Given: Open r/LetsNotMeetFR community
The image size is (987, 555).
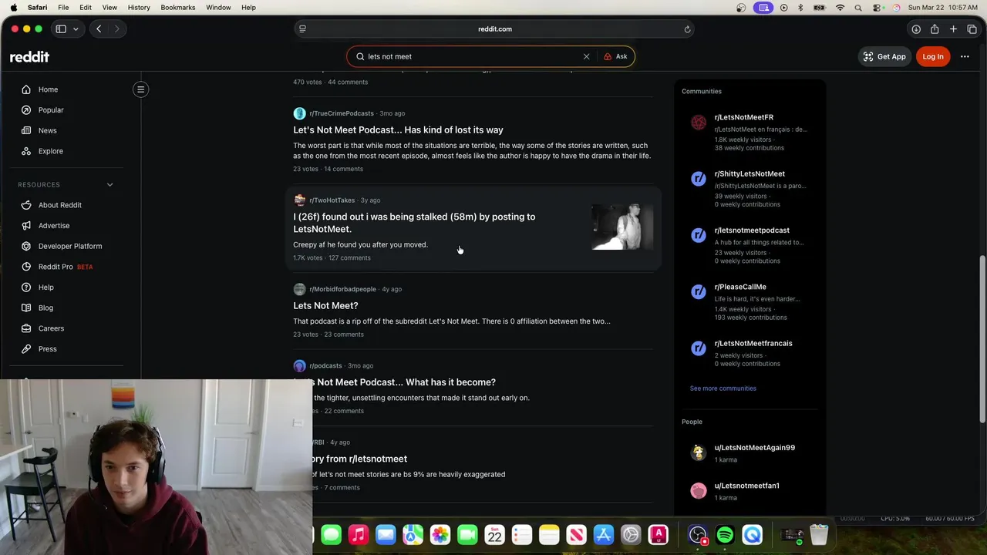Looking at the screenshot, I should tap(744, 117).
